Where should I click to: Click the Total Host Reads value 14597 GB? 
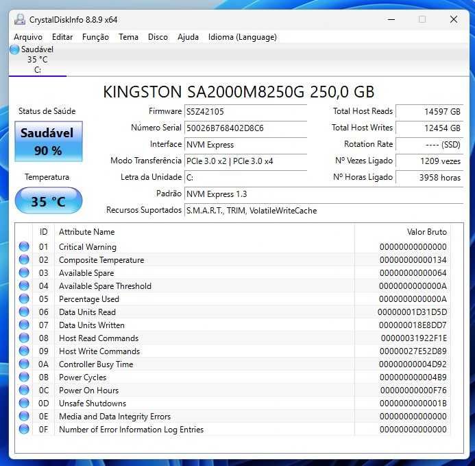click(x=429, y=112)
